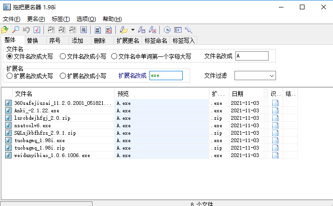Expand the 文件过滤 combo box
This screenshot has height=206, width=333.
272,76
